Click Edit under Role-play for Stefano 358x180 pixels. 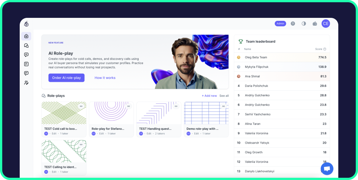click(x=101, y=134)
